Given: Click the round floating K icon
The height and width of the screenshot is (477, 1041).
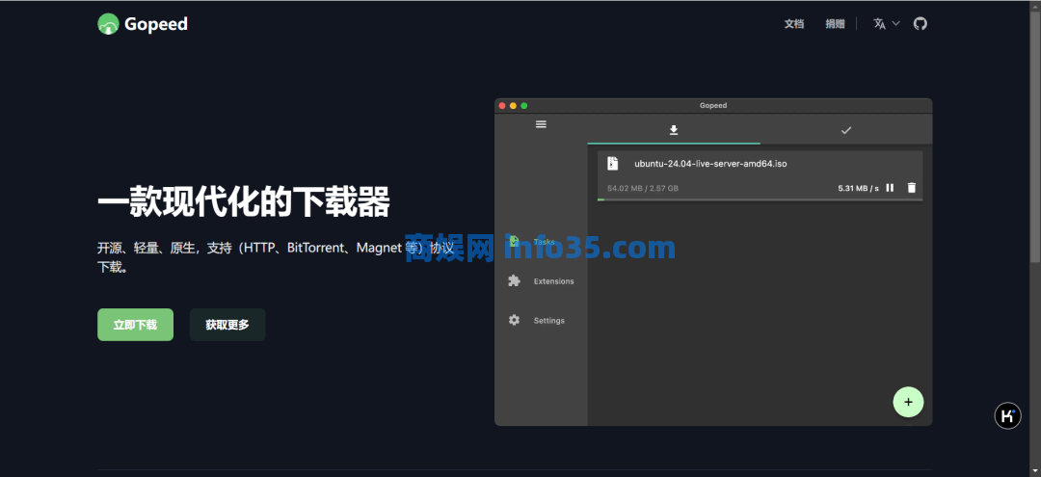Looking at the screenshot, I should pyautogui.click(x=1007, y=415).
